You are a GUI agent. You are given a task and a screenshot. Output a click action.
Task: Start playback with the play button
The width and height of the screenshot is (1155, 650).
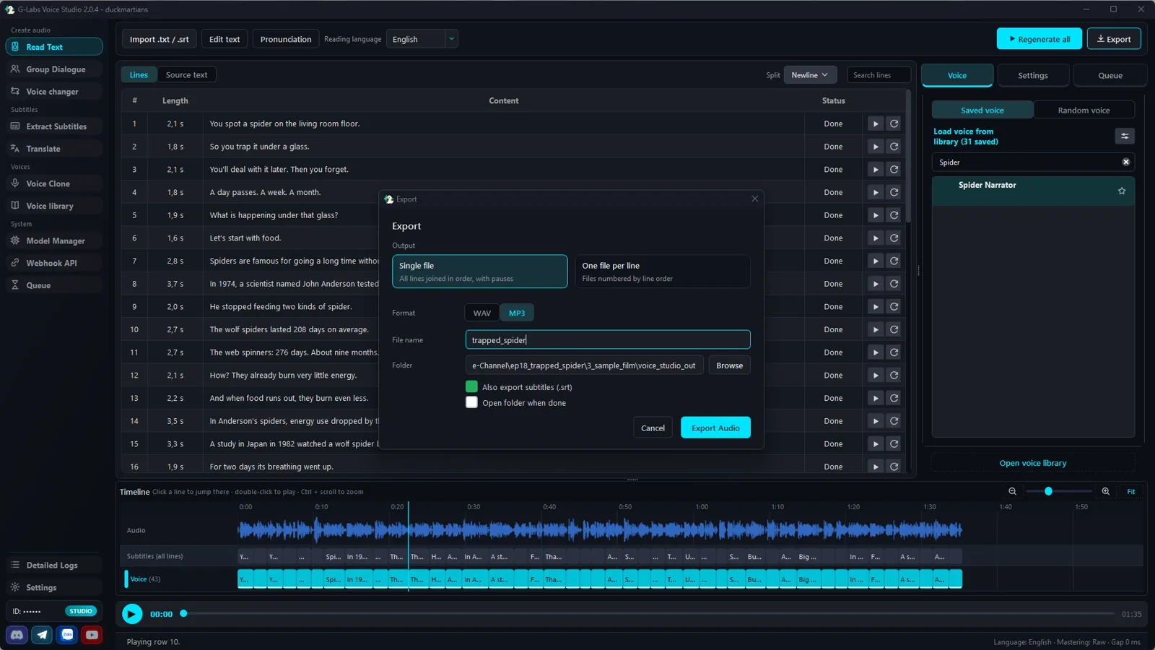(131, 614)
